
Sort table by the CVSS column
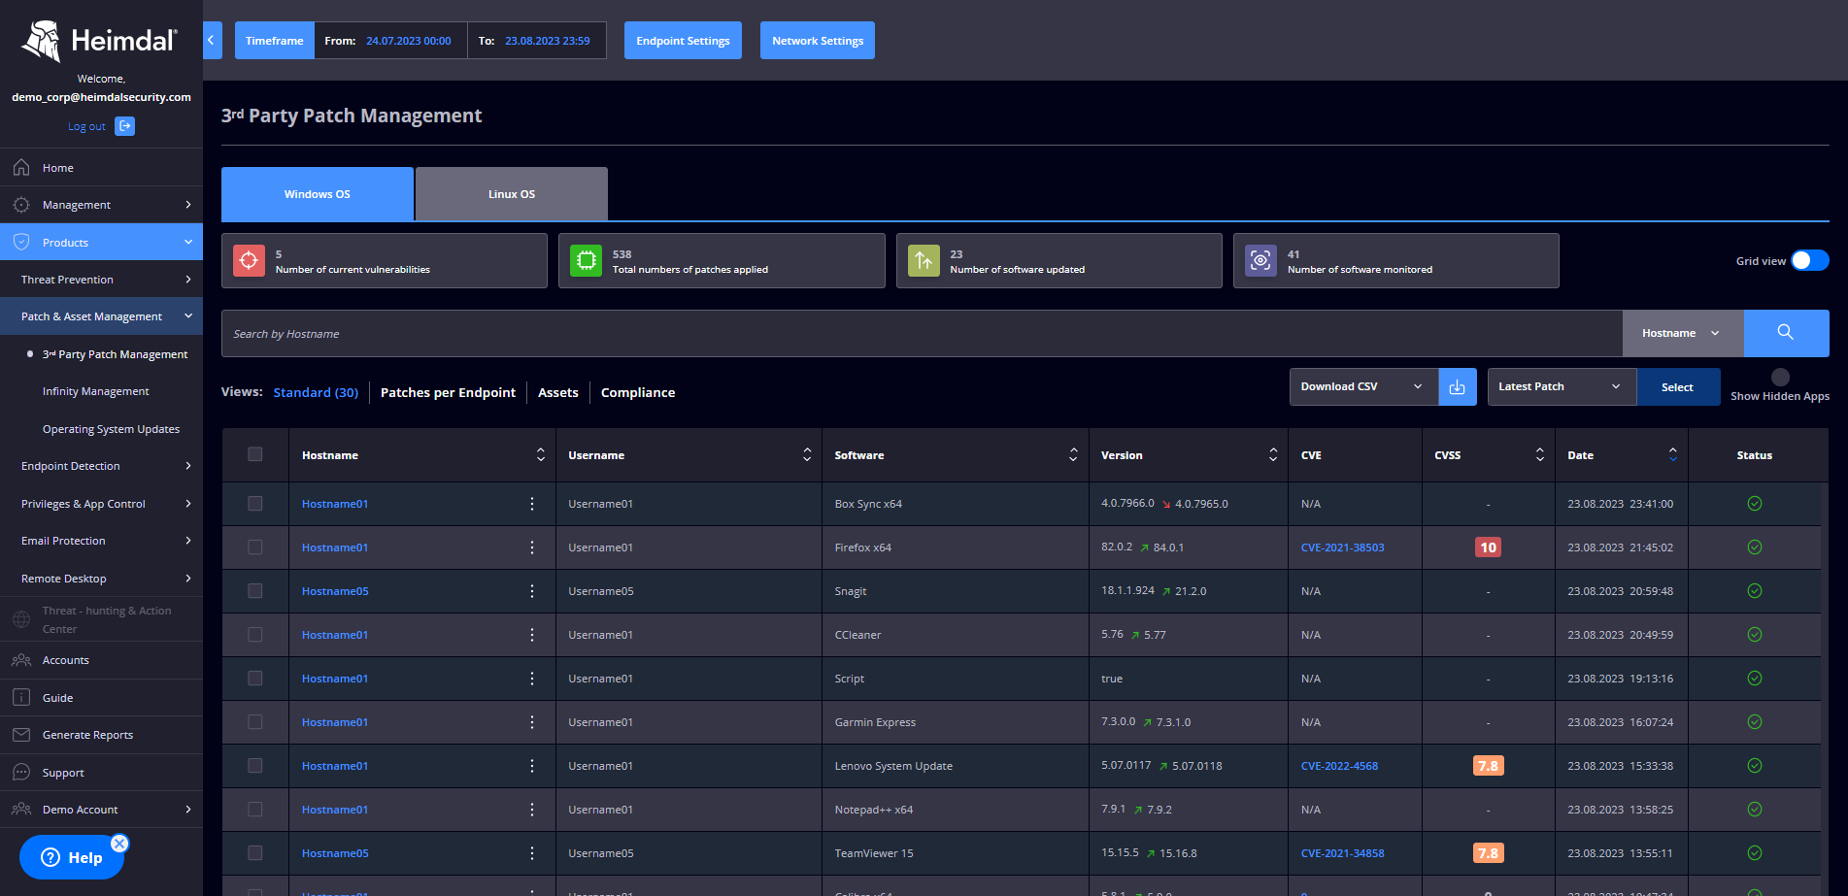point(1539,454)
